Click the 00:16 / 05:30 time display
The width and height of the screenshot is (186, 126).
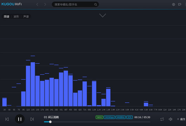tap(142, 117)
